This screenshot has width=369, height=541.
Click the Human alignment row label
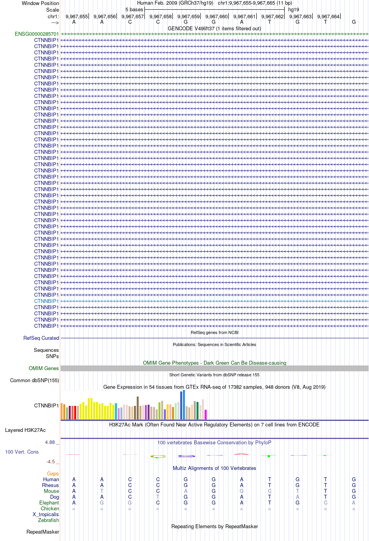pyautogui.click(x=51, y=479)
